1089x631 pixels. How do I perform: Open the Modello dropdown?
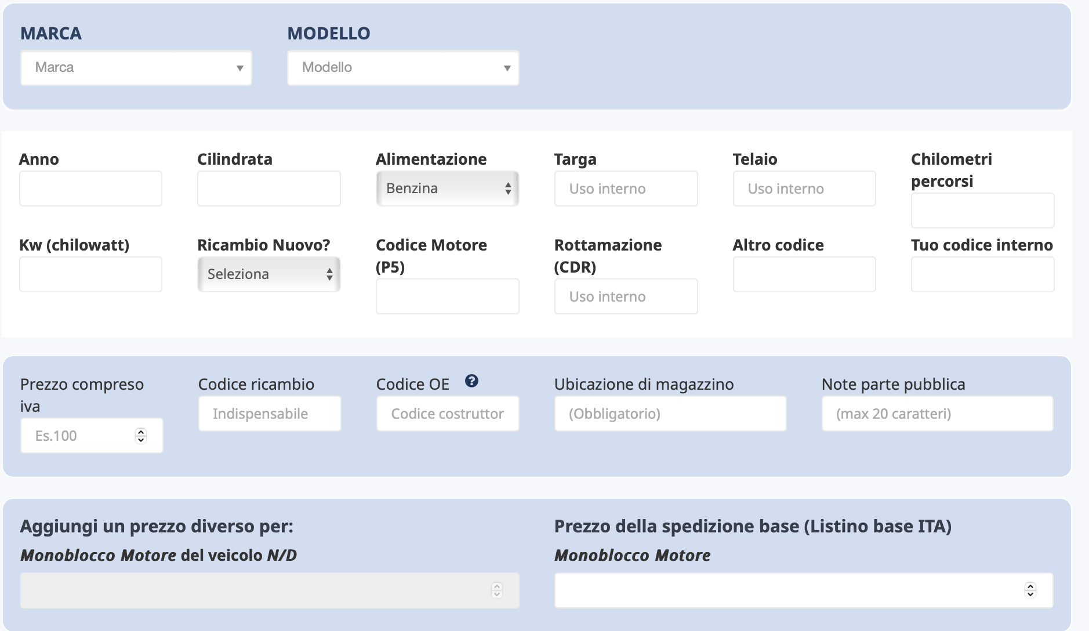pos(403,68)
